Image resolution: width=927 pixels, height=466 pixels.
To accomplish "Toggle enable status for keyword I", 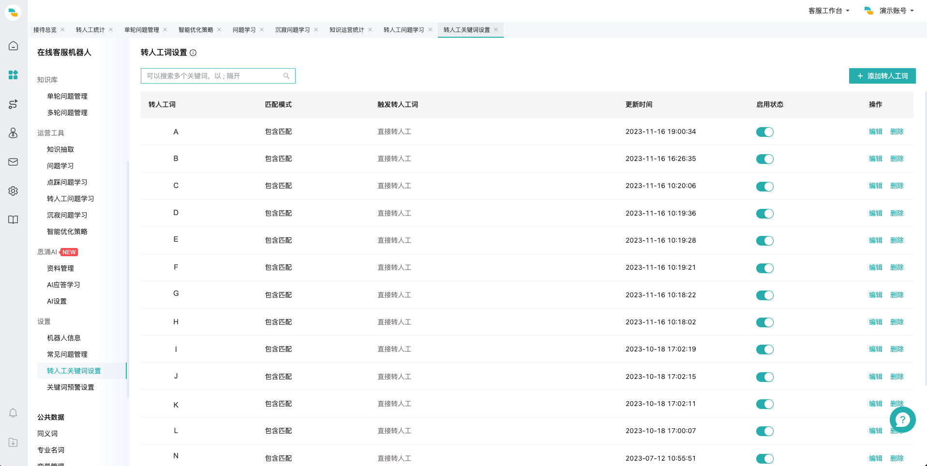I will (x=765, y=349).
